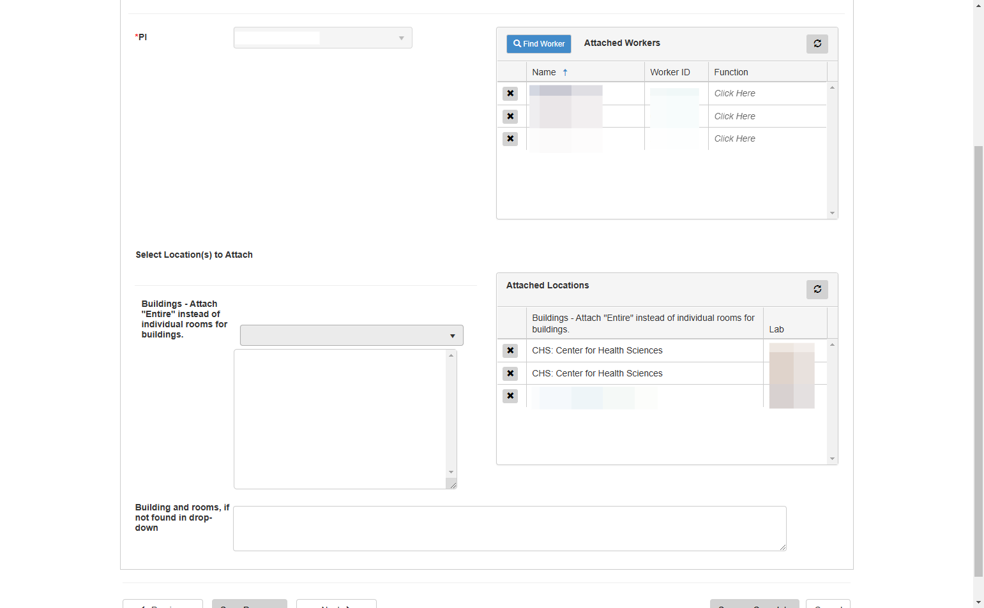Click the Buildings column header in Attached Locations

click(644, 323)
